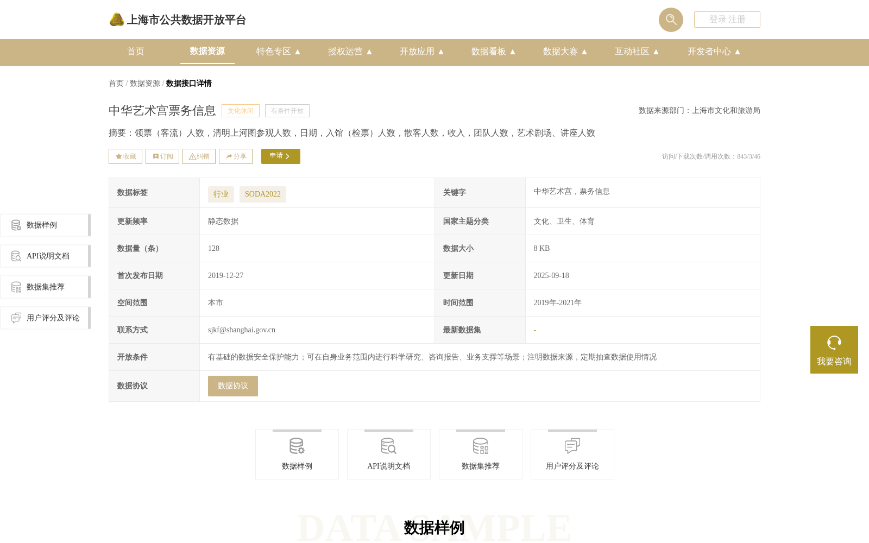Click the 本市 spatial range value

click(216, 303)
